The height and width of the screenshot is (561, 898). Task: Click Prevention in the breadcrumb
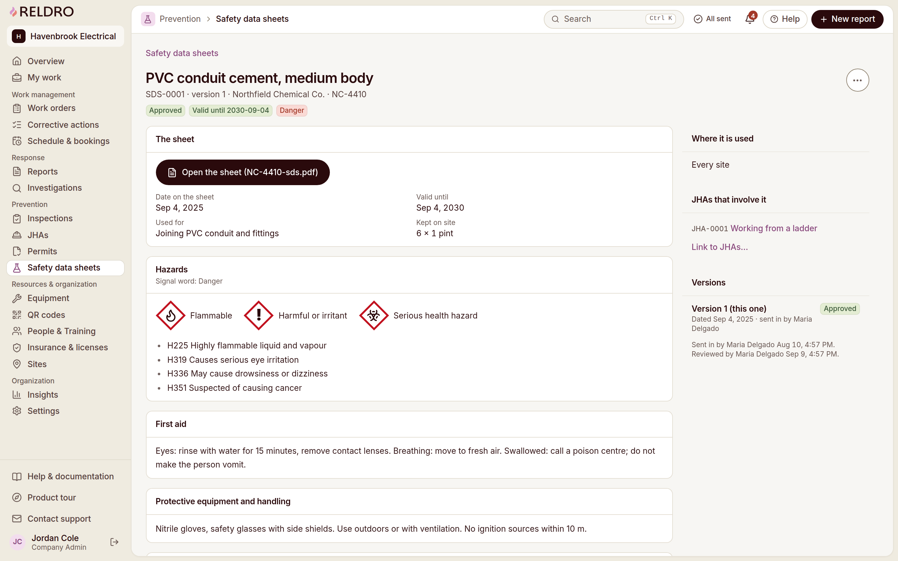coord(180,19)
